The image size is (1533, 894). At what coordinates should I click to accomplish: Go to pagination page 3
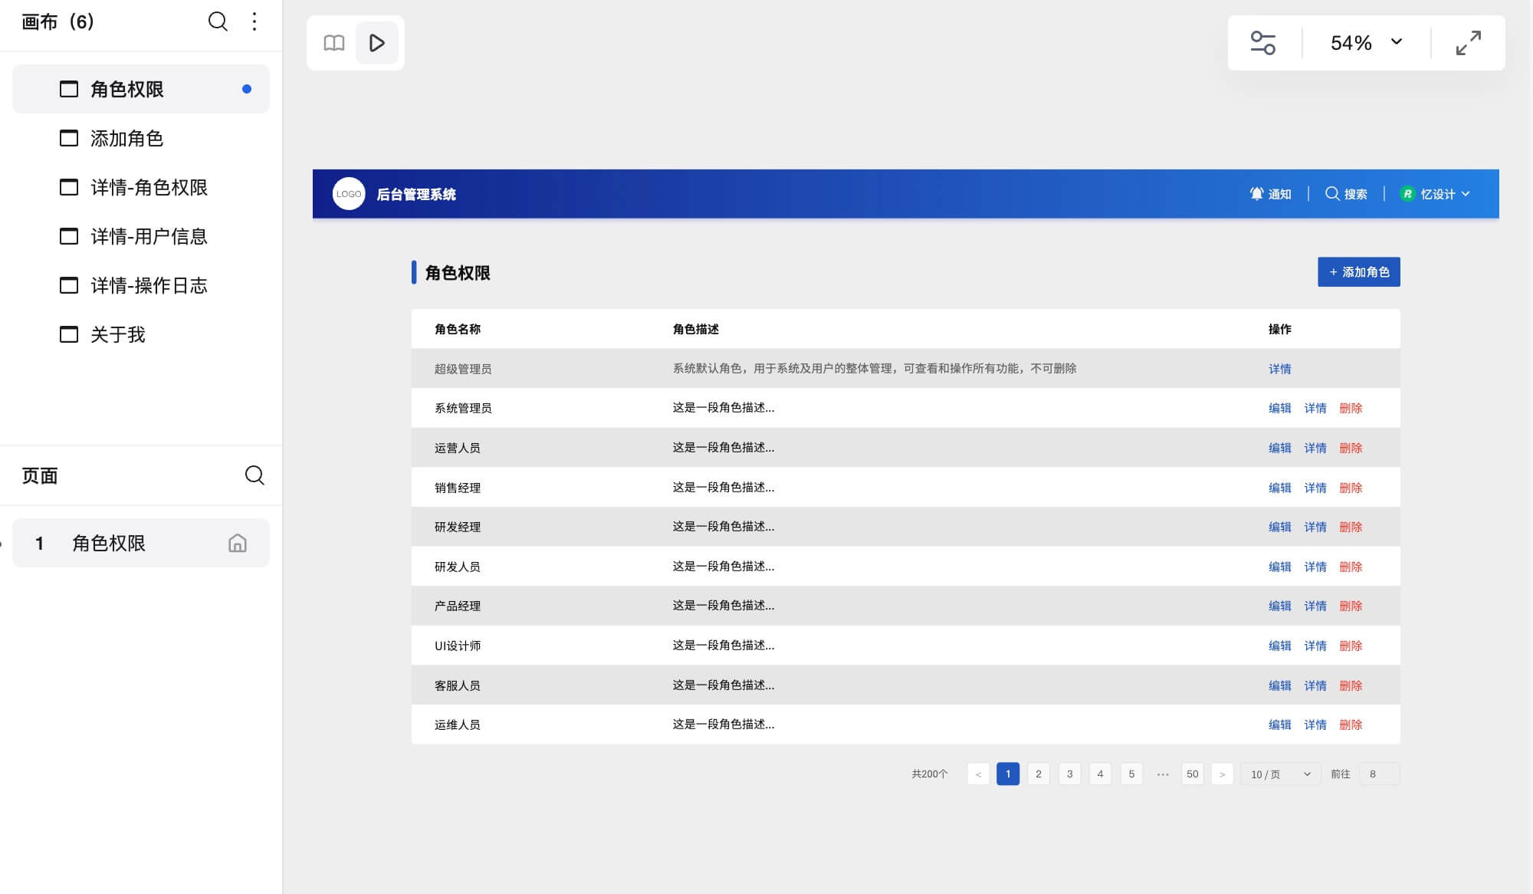[x=1069, y=774]
